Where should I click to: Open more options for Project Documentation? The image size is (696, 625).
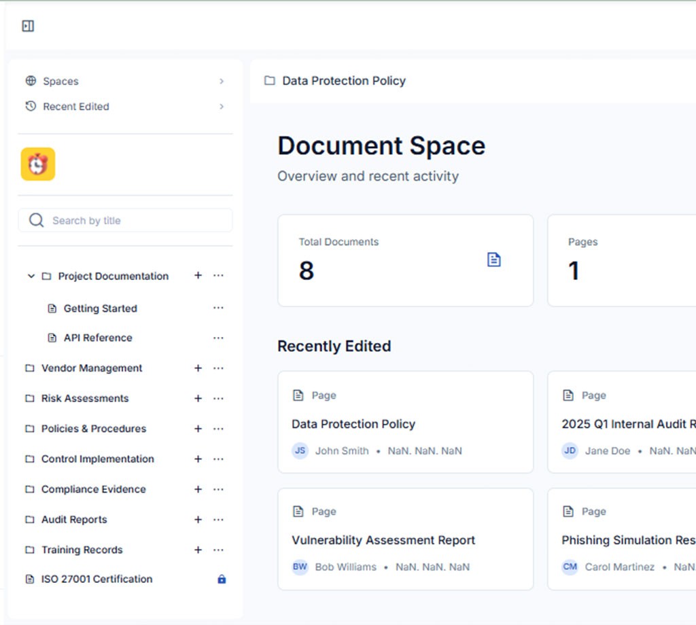pyautogui.click(x=218, y=275)
